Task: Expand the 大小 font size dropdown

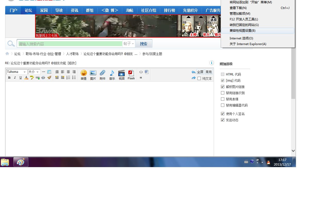Action: 34,72
